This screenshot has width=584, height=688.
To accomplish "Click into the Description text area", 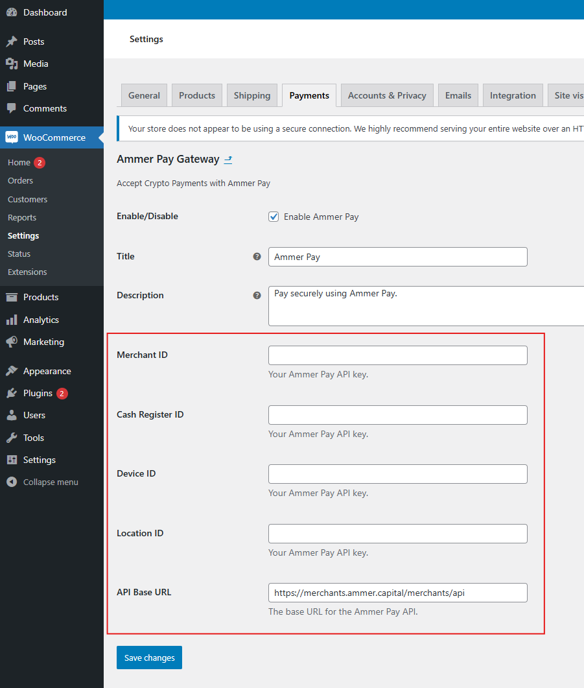I will tap(426, 306).
